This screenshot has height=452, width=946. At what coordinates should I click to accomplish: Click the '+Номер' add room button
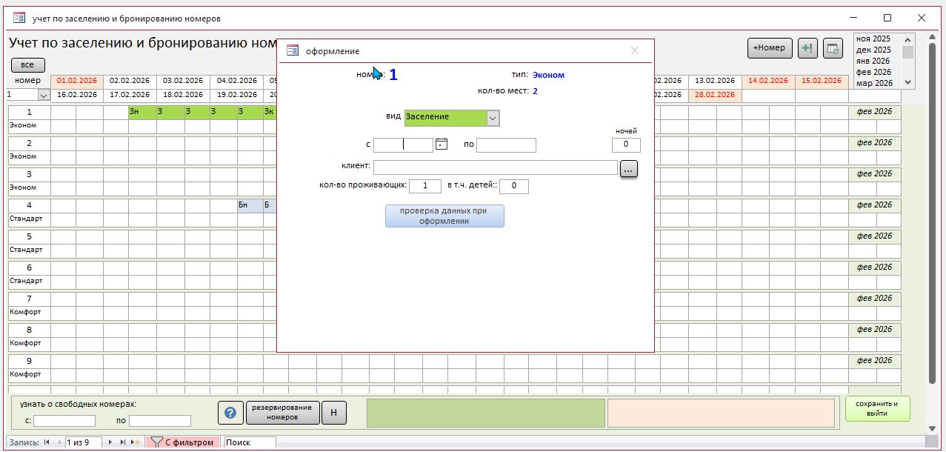[x=770, y=48]
